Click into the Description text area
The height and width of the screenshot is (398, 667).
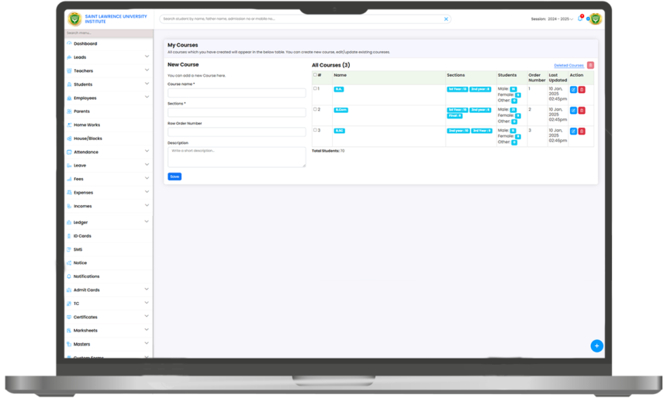tap(237, 156)
